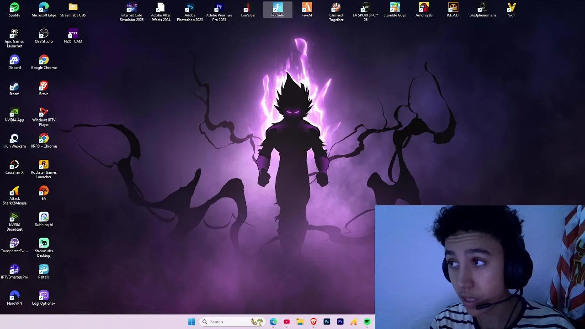Image resolution: width=585 pixels, height=329 pixels.
Task: Open IPTVSmartersPro desktop icon
Action: click(14, 272)
